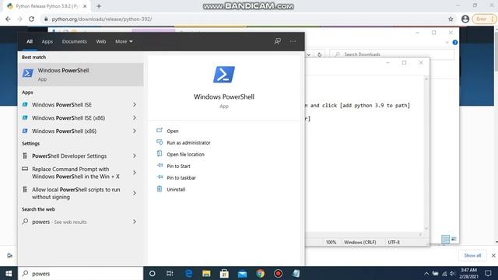Image resolution: width=498 pixels, height=280 pixels.
Task: Launch Microsoft Edge from taskbar
Action: click(188, 273)
